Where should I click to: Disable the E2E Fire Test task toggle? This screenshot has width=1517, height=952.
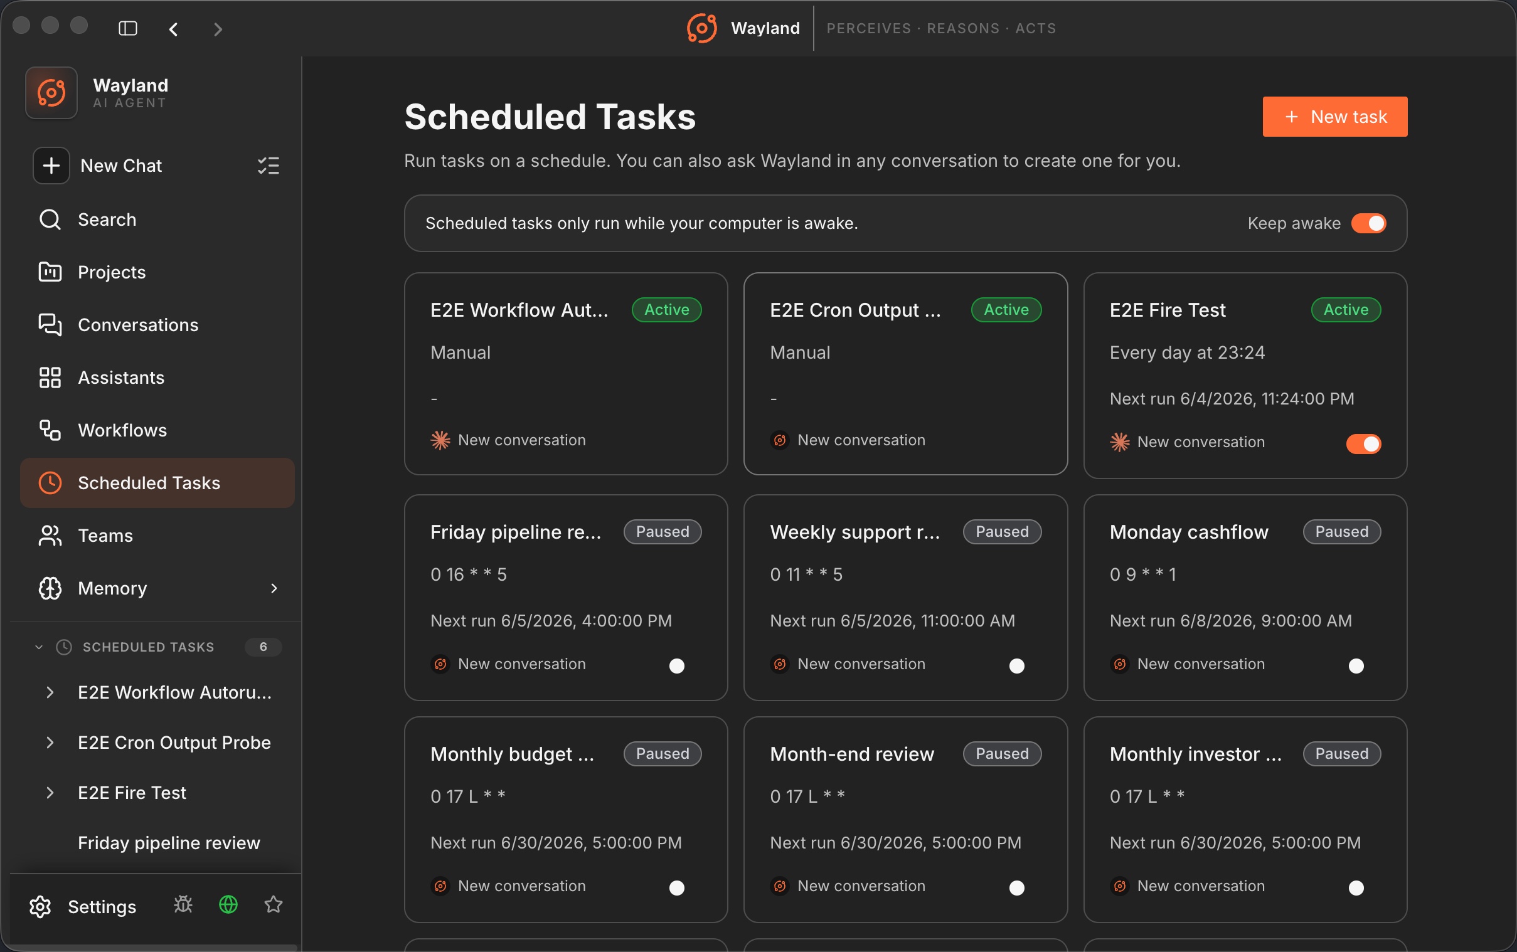tap(1363, 444)
